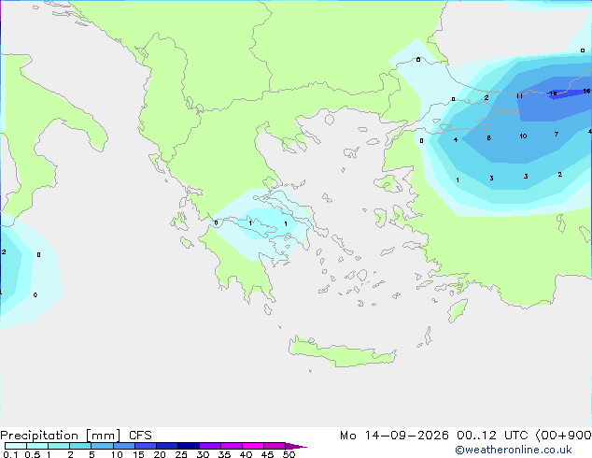Click the '7' precipitation value on map

[557, 135]
